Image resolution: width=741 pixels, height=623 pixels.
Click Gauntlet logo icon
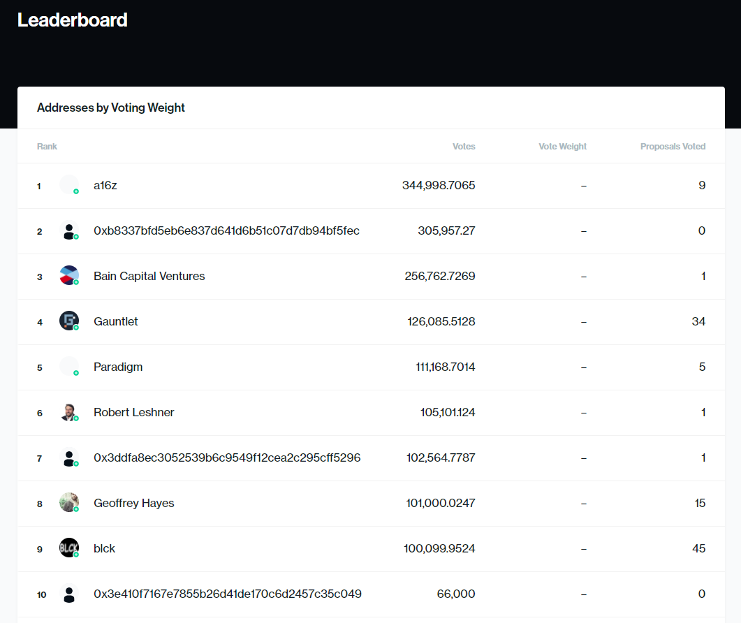[69, 321]
